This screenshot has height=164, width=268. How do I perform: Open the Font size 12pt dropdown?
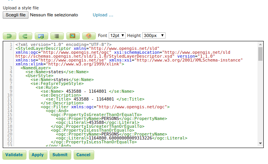tap(117, 35)
